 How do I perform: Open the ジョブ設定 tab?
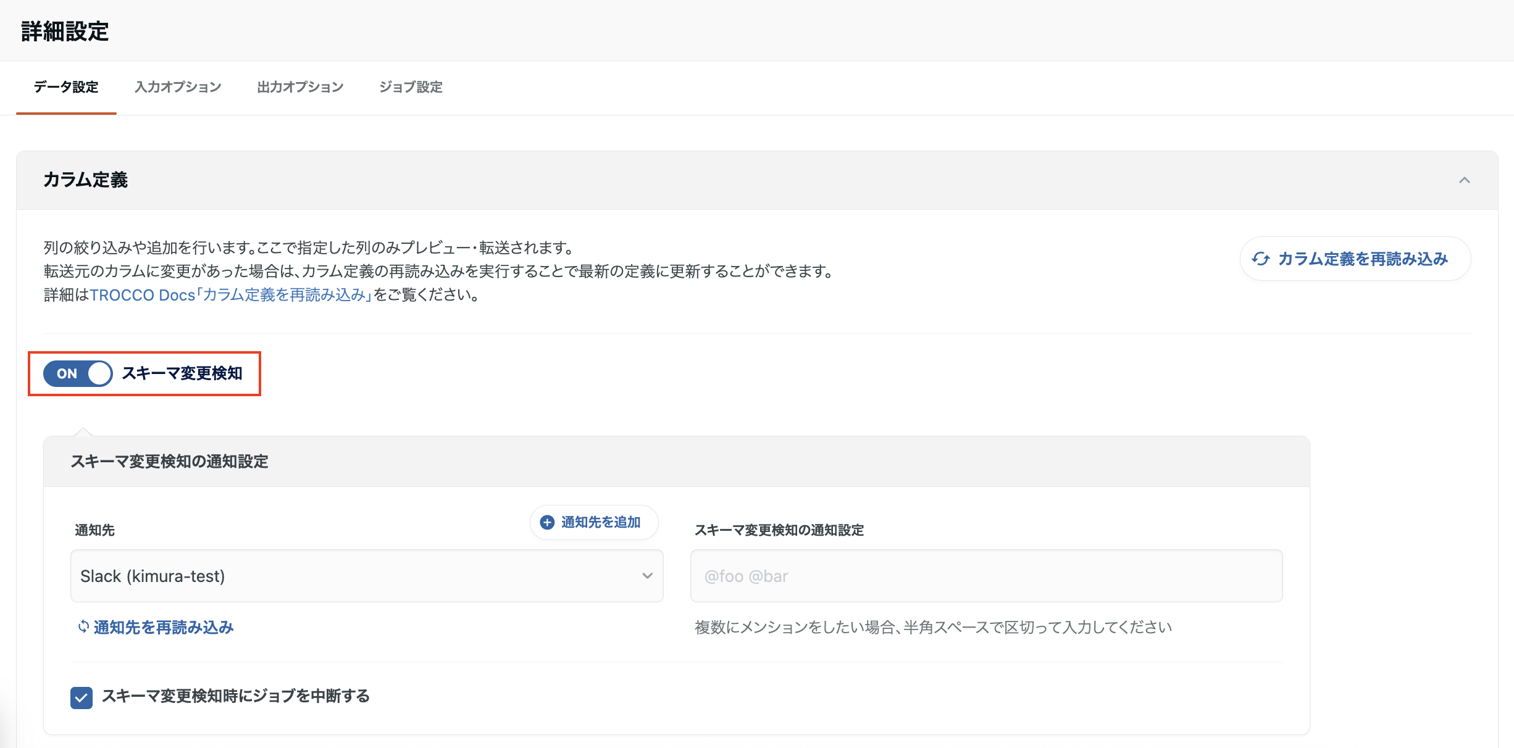coord(411,87)
